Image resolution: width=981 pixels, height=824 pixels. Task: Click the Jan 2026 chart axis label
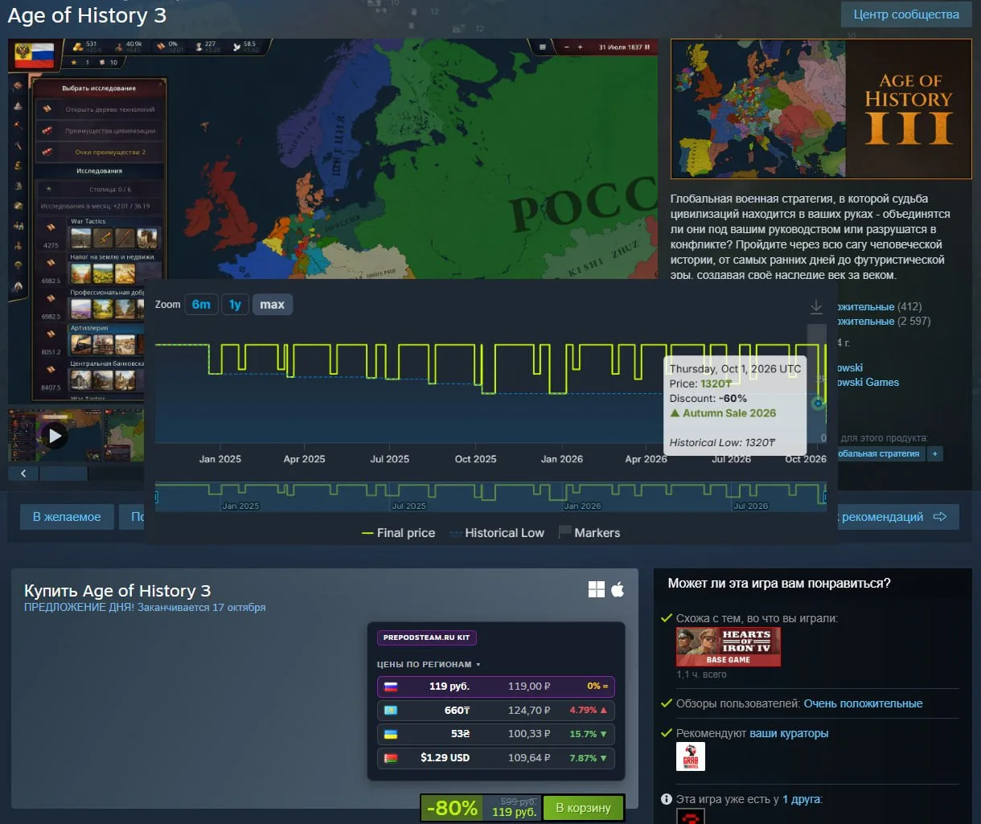[561, 459]
